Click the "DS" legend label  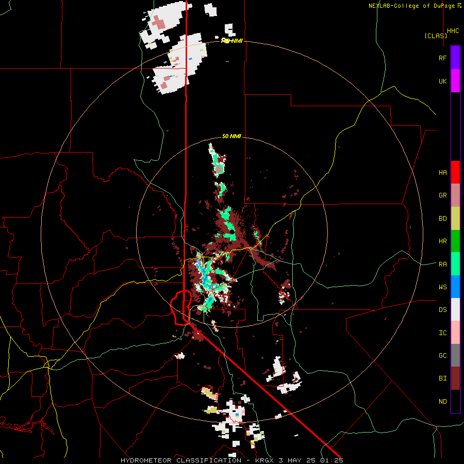click(x=442, y=310)
